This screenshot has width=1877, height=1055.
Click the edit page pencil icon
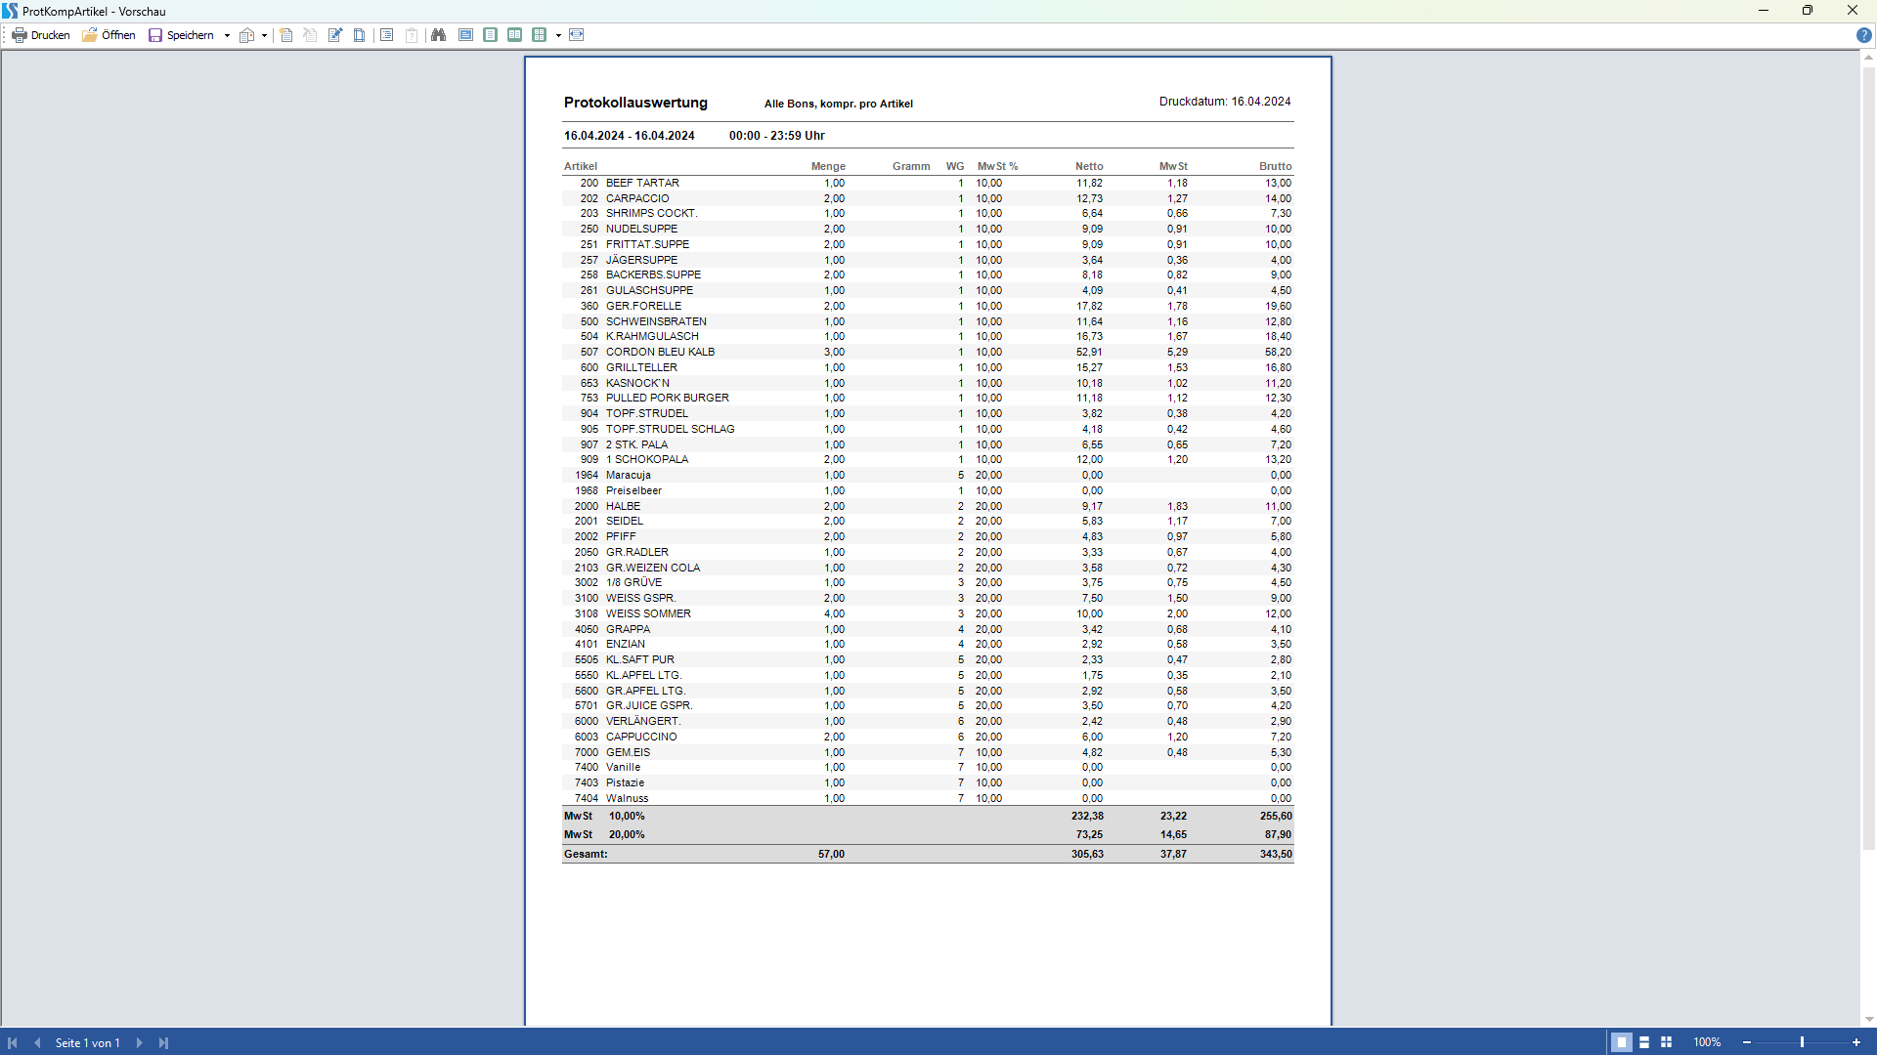[x=335, y=35]
